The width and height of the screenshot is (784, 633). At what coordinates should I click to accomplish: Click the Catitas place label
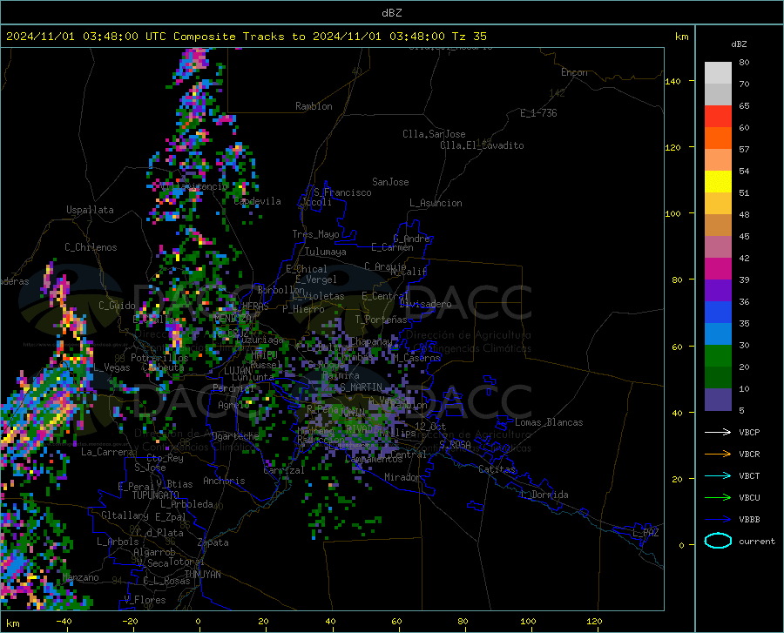click(497, 469)
